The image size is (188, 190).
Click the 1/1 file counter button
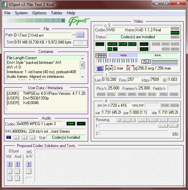pos(80,43)
